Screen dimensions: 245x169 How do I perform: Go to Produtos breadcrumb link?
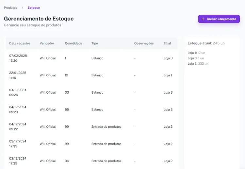click(x=10, y=8)
